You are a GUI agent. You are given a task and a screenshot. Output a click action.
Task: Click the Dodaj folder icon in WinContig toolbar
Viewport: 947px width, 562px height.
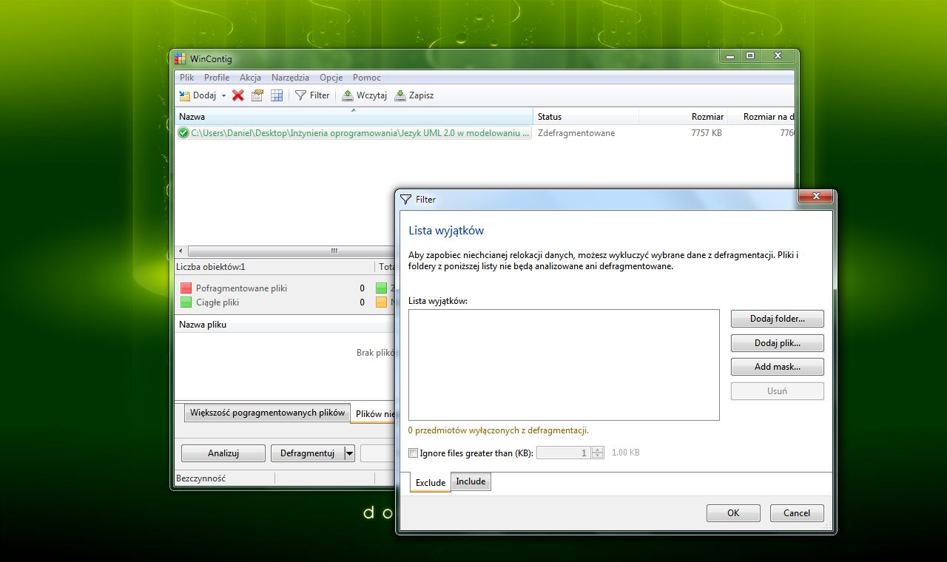(x=185, y=95)
